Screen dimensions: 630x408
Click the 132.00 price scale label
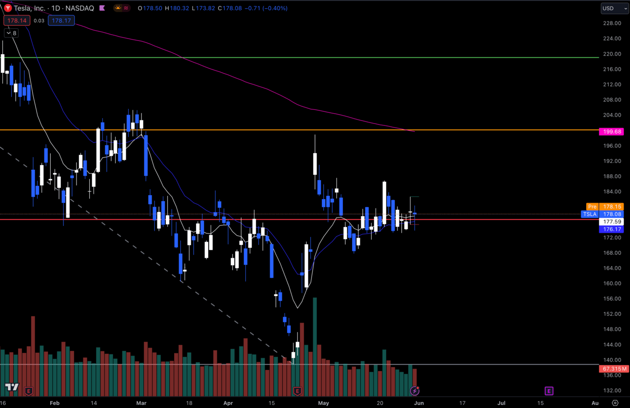[611, 390]
